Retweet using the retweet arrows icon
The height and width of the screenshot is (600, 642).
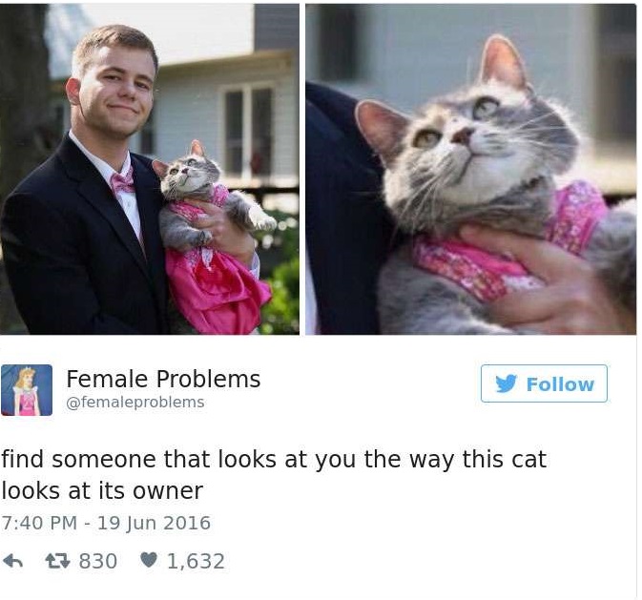pyautogui.click(x=58, y=561)
